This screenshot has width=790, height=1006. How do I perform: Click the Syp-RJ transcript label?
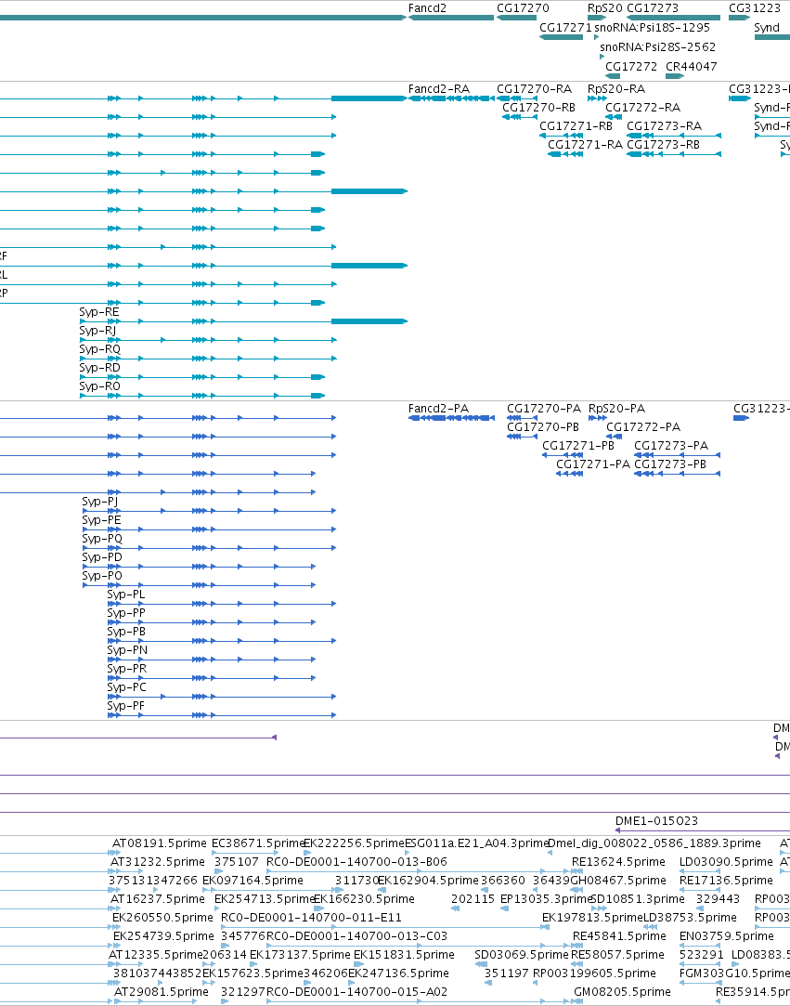tap(97, 332)
